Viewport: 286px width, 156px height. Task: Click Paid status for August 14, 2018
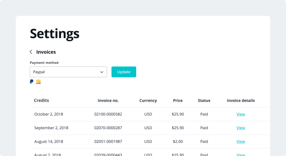(204, 141)
